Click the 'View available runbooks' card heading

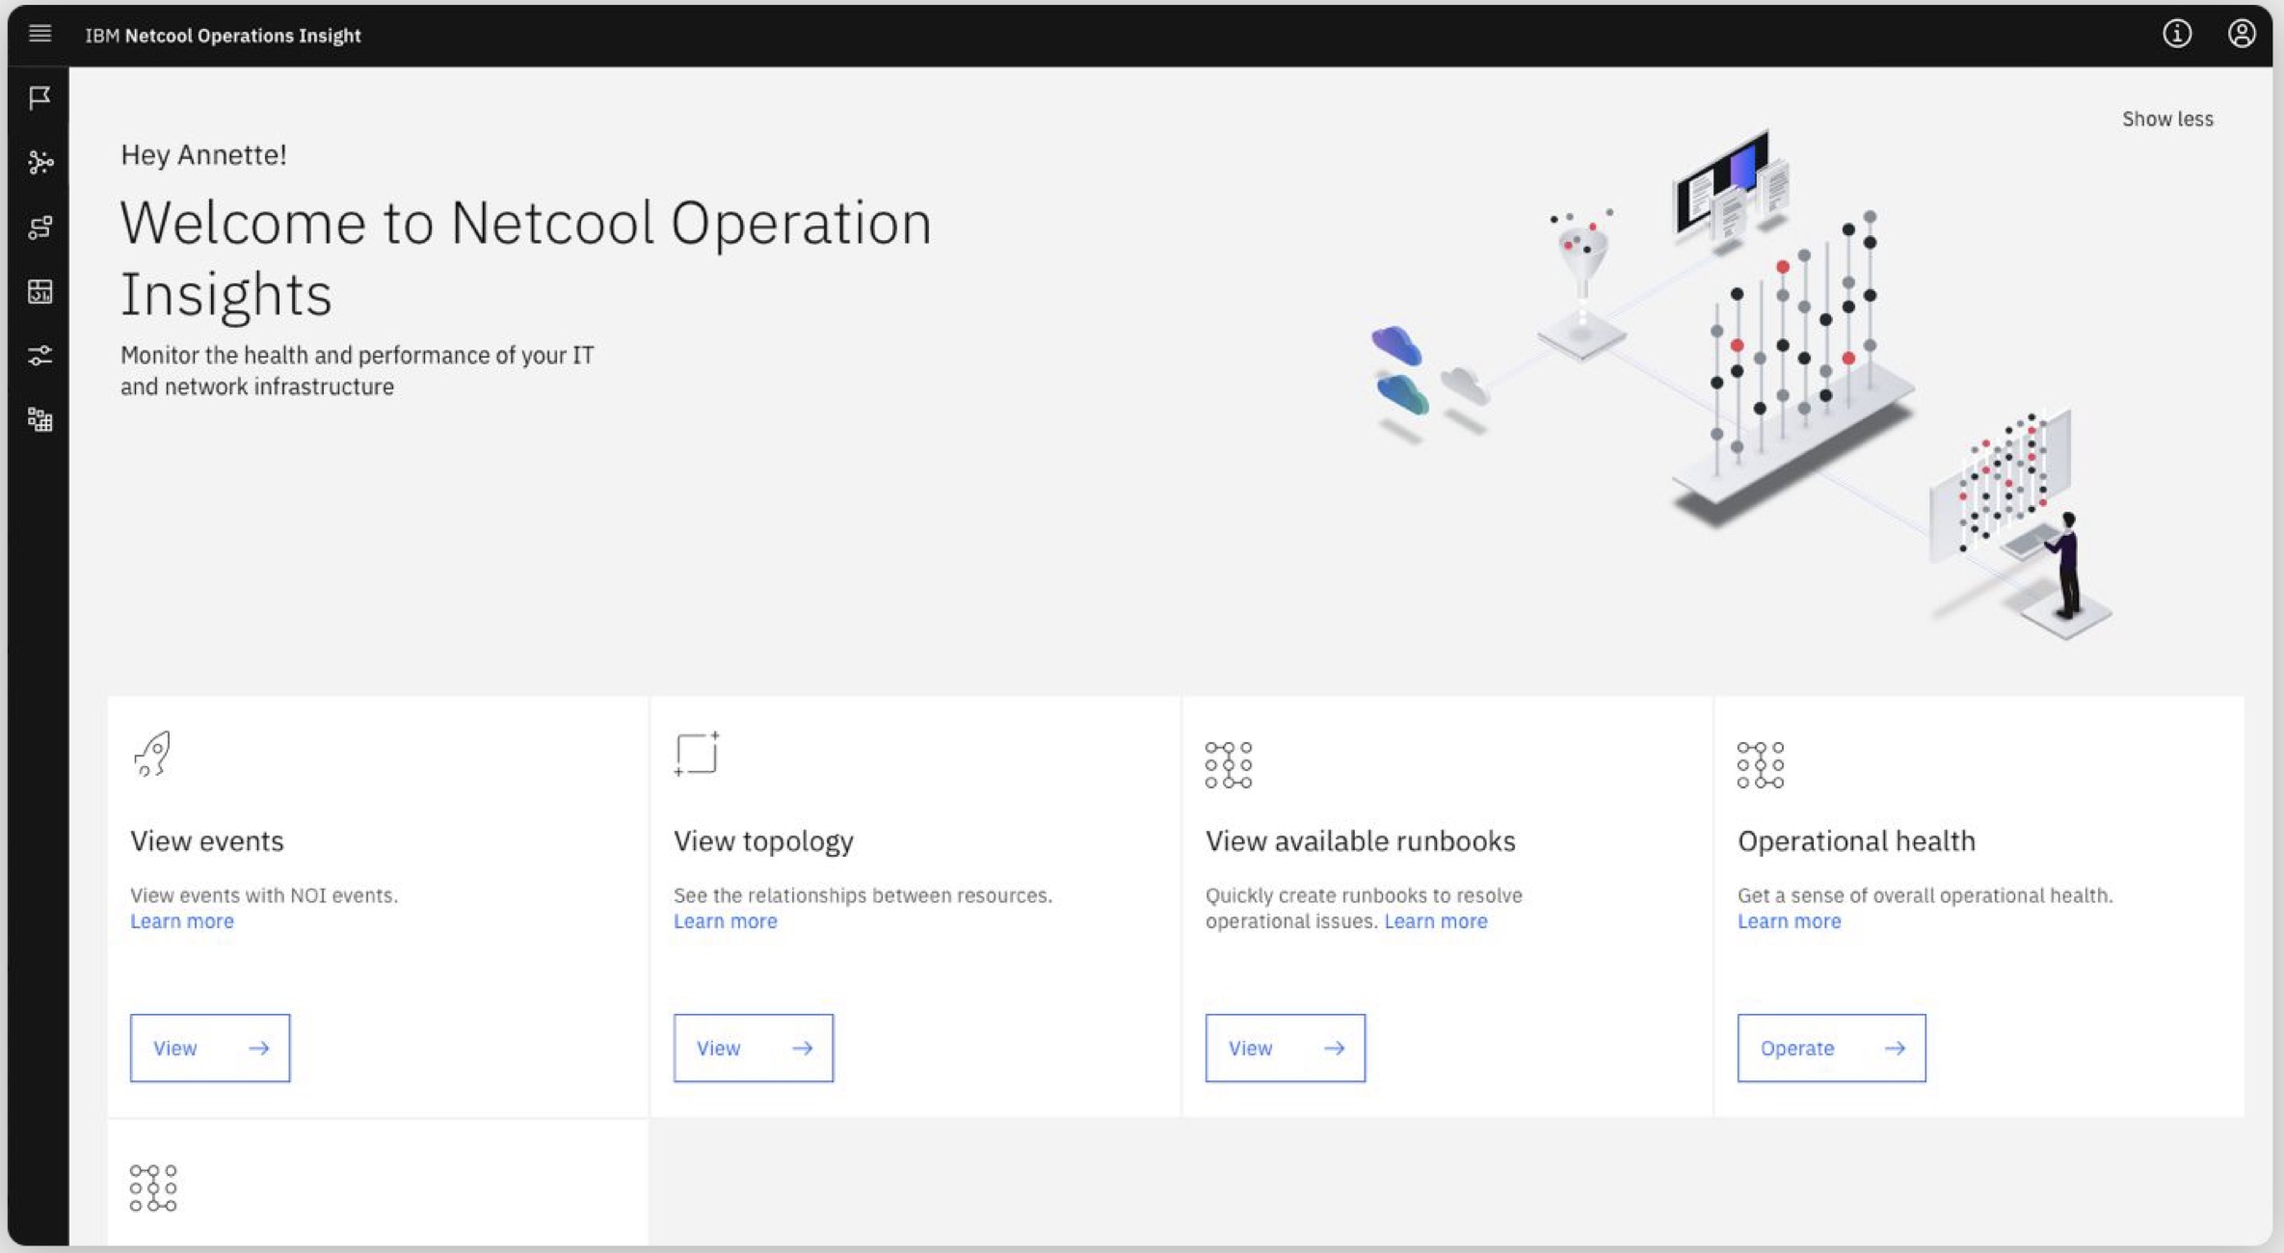(x=1361, y=841)
